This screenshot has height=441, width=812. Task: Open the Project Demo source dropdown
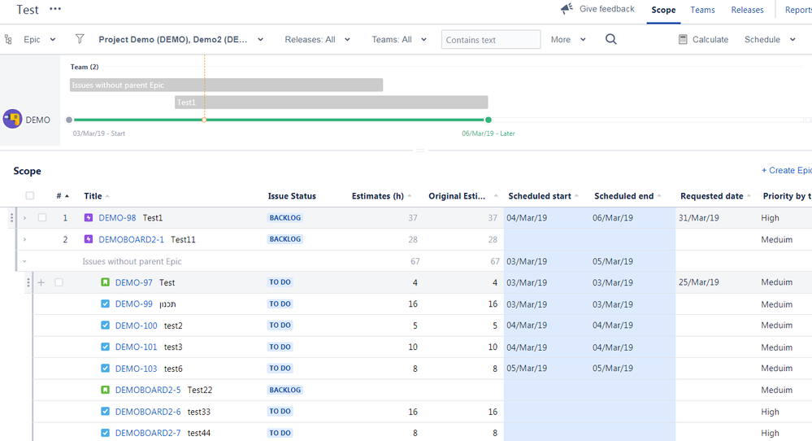click(x=181, y=39)
